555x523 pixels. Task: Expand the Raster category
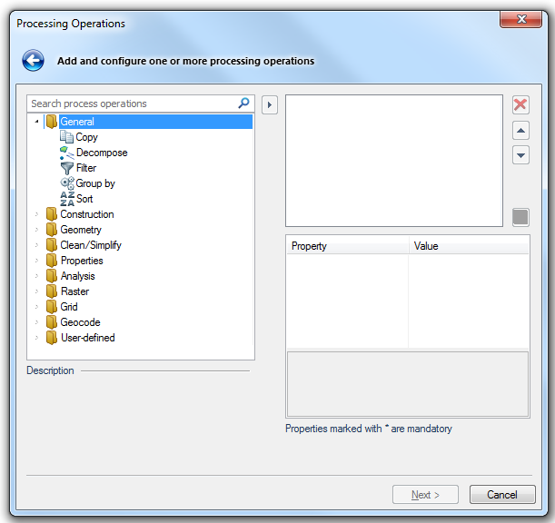coord(36,291)
